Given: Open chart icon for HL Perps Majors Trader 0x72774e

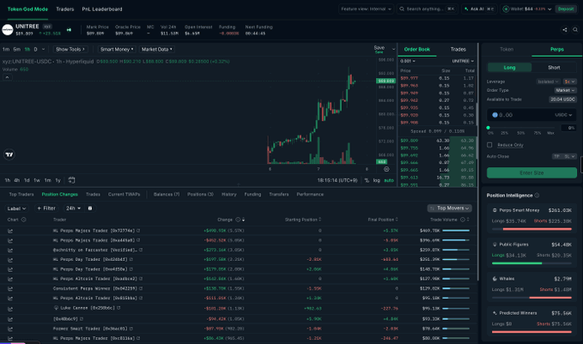Looking at the screenshot, I should click(10, 231).
